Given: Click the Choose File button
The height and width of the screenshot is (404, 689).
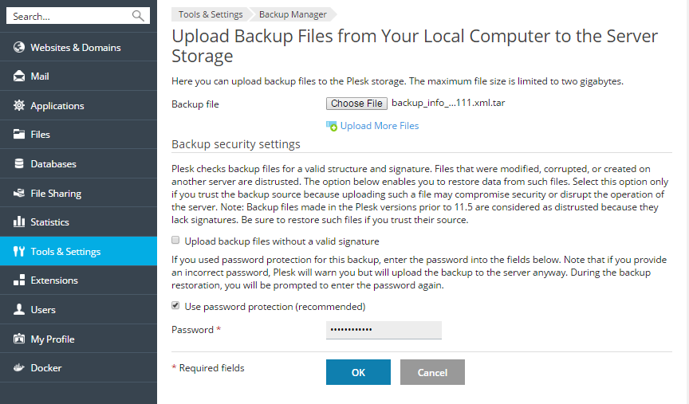Looking at the screenshot, I should 356,104.
